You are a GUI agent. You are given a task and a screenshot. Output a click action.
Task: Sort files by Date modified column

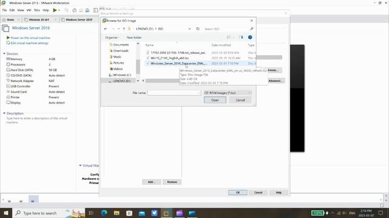click(x=221, y=45)
